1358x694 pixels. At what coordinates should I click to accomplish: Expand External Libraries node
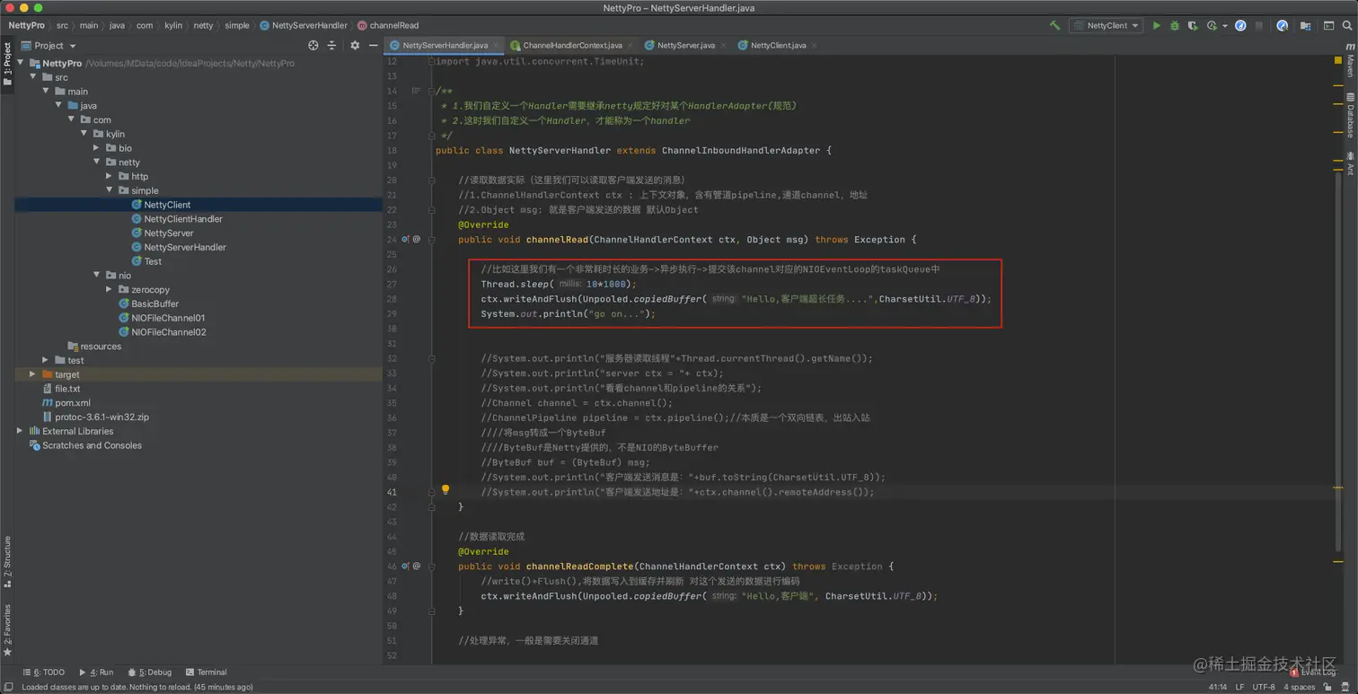pyautogui.click(x=20, y=431)
